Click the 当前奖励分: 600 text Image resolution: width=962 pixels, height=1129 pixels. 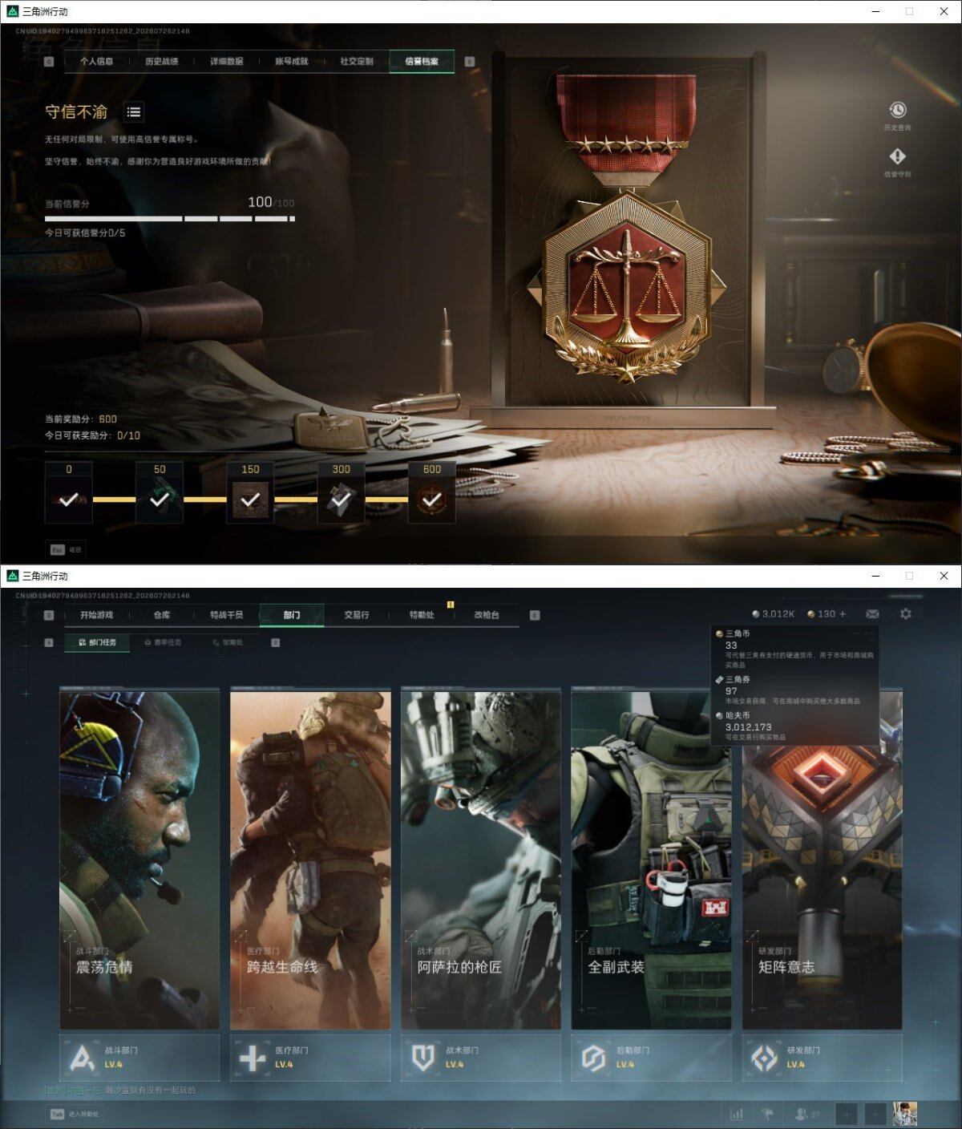pos(81,419)
